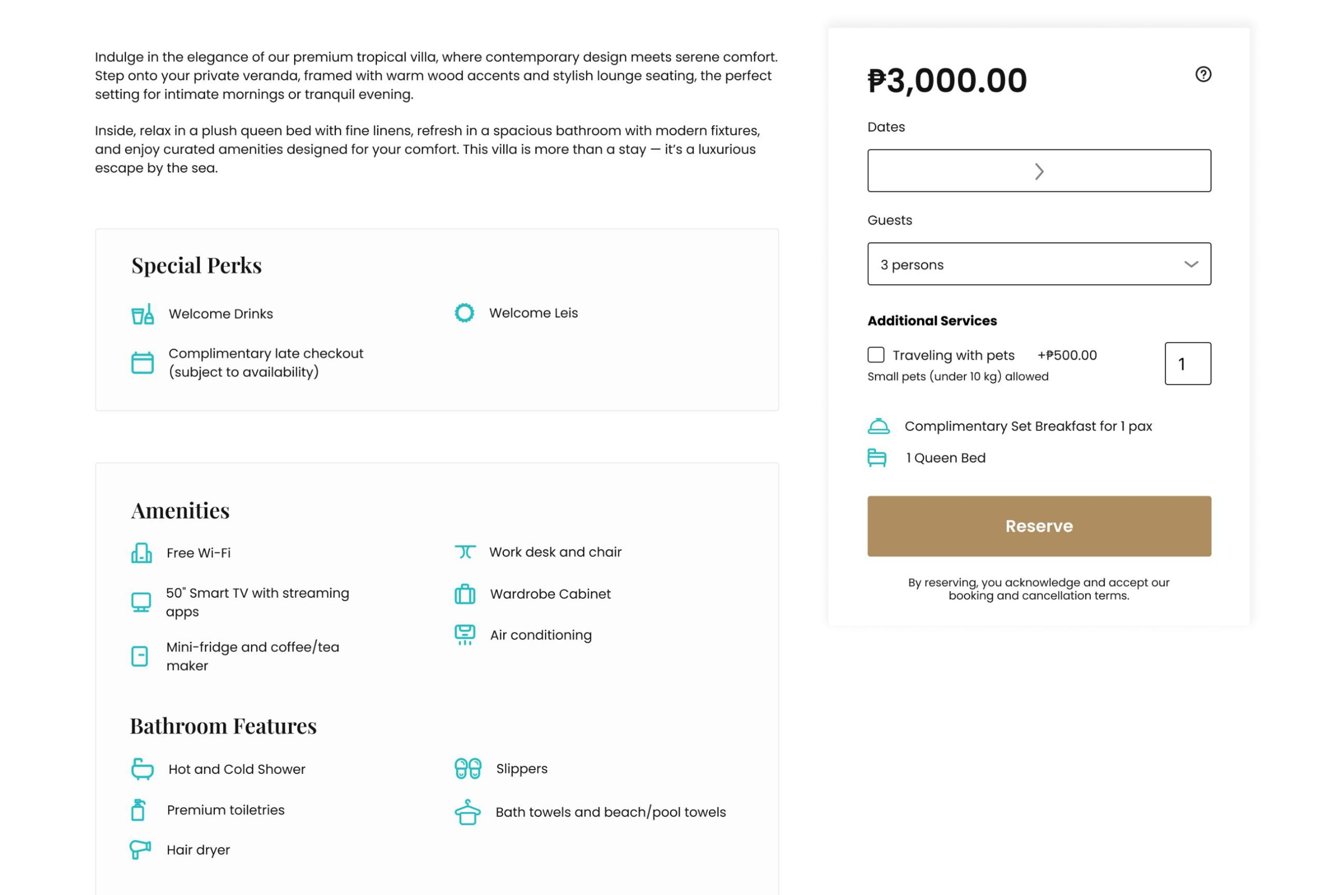Click the breakfast cloche icon
Viewport: 1342px width, 895px height.
point(879,426)
